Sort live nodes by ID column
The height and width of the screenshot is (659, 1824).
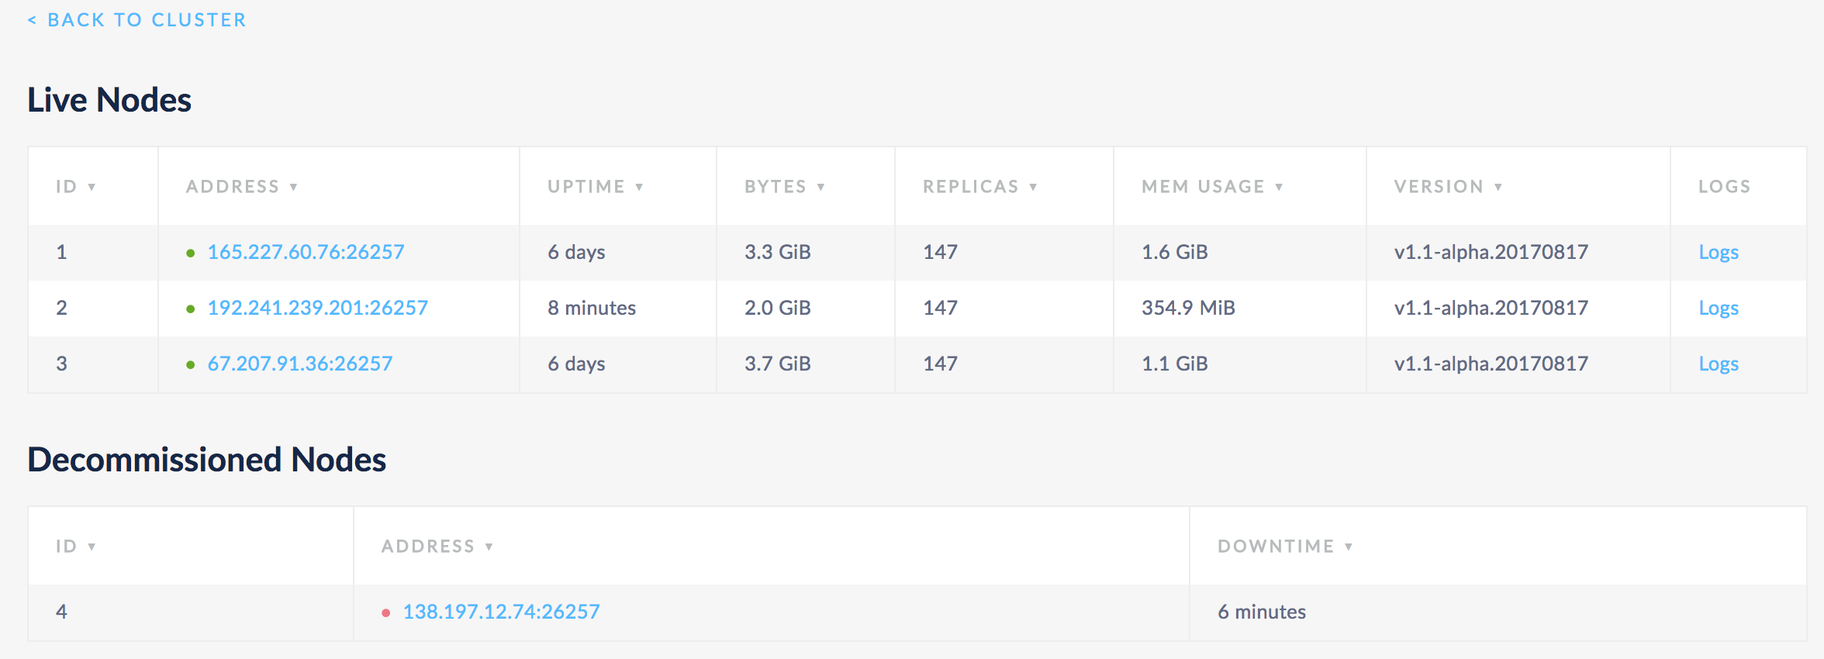tap(75, 187)
